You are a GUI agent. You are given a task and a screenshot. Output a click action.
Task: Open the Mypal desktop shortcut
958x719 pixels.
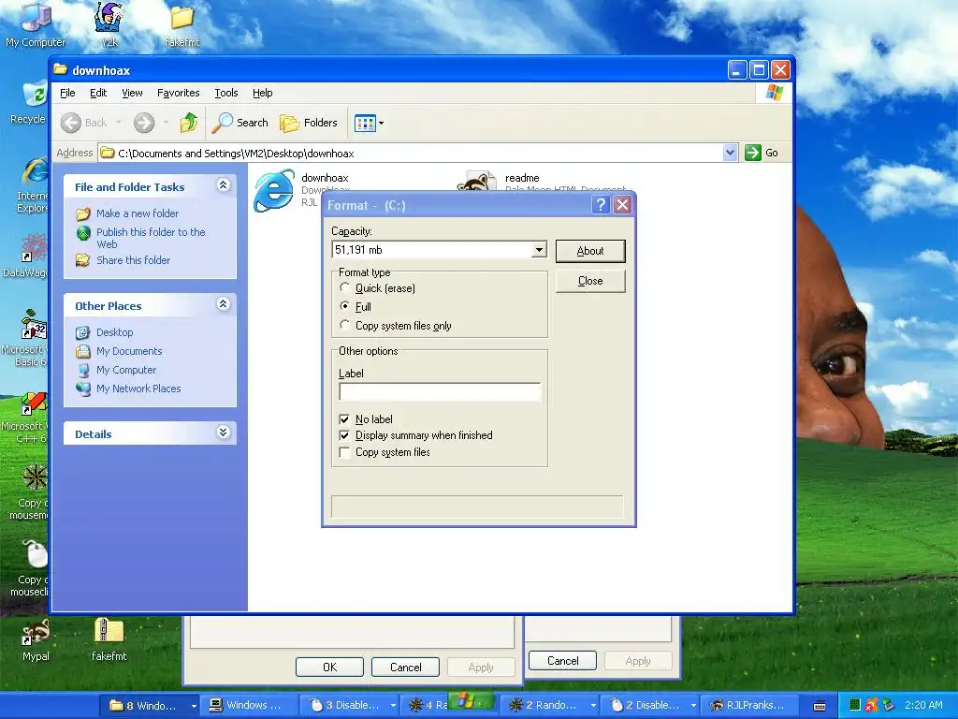(36, 640)
